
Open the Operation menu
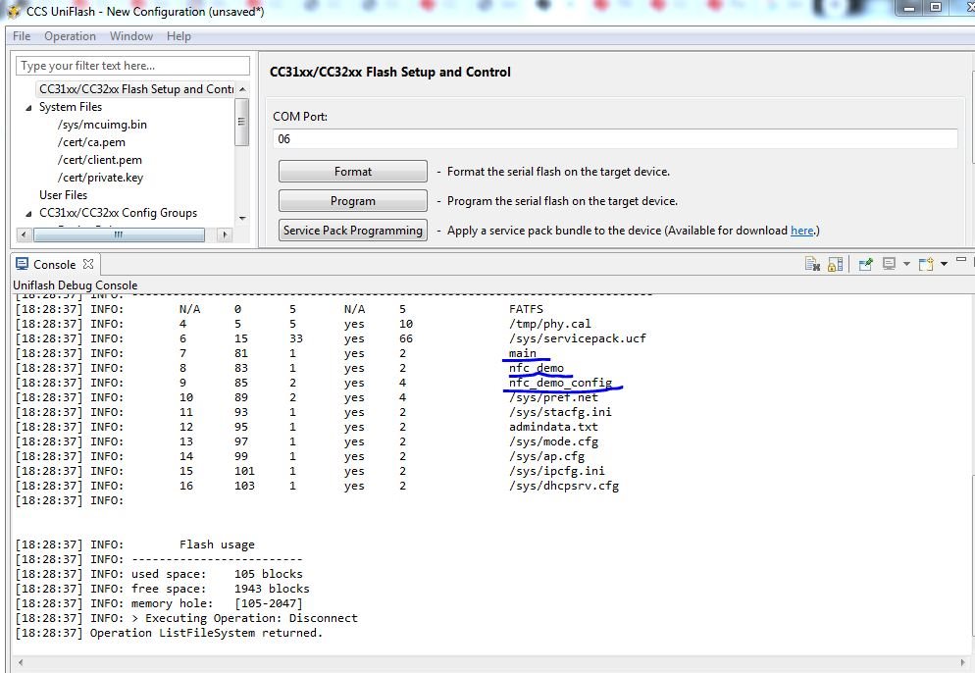point(71,36)
